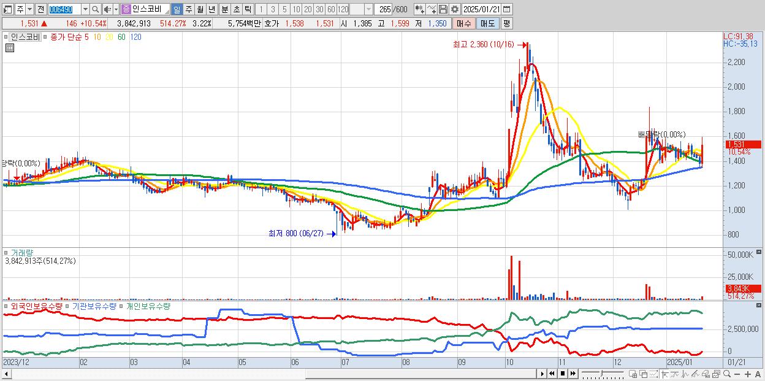This screenshot has height=381, width=765.
Task: Open the interval dropdown beside 120
Action: 368,9
